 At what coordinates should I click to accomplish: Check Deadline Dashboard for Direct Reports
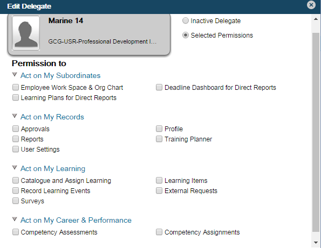tap(159, 87)
